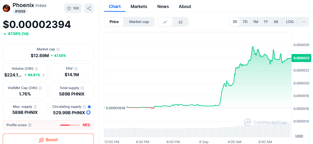Screen dimensions: 313x144
Task: Open the Markets tab
Action: point(139,6)
